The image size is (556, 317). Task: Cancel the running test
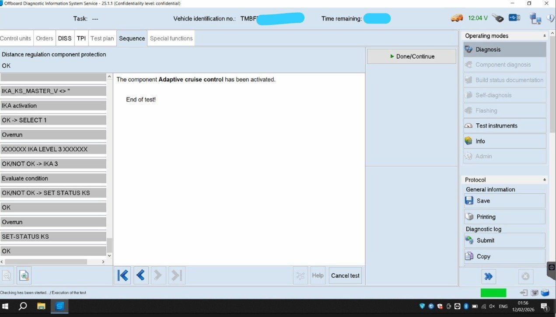[x=345, y=275]
